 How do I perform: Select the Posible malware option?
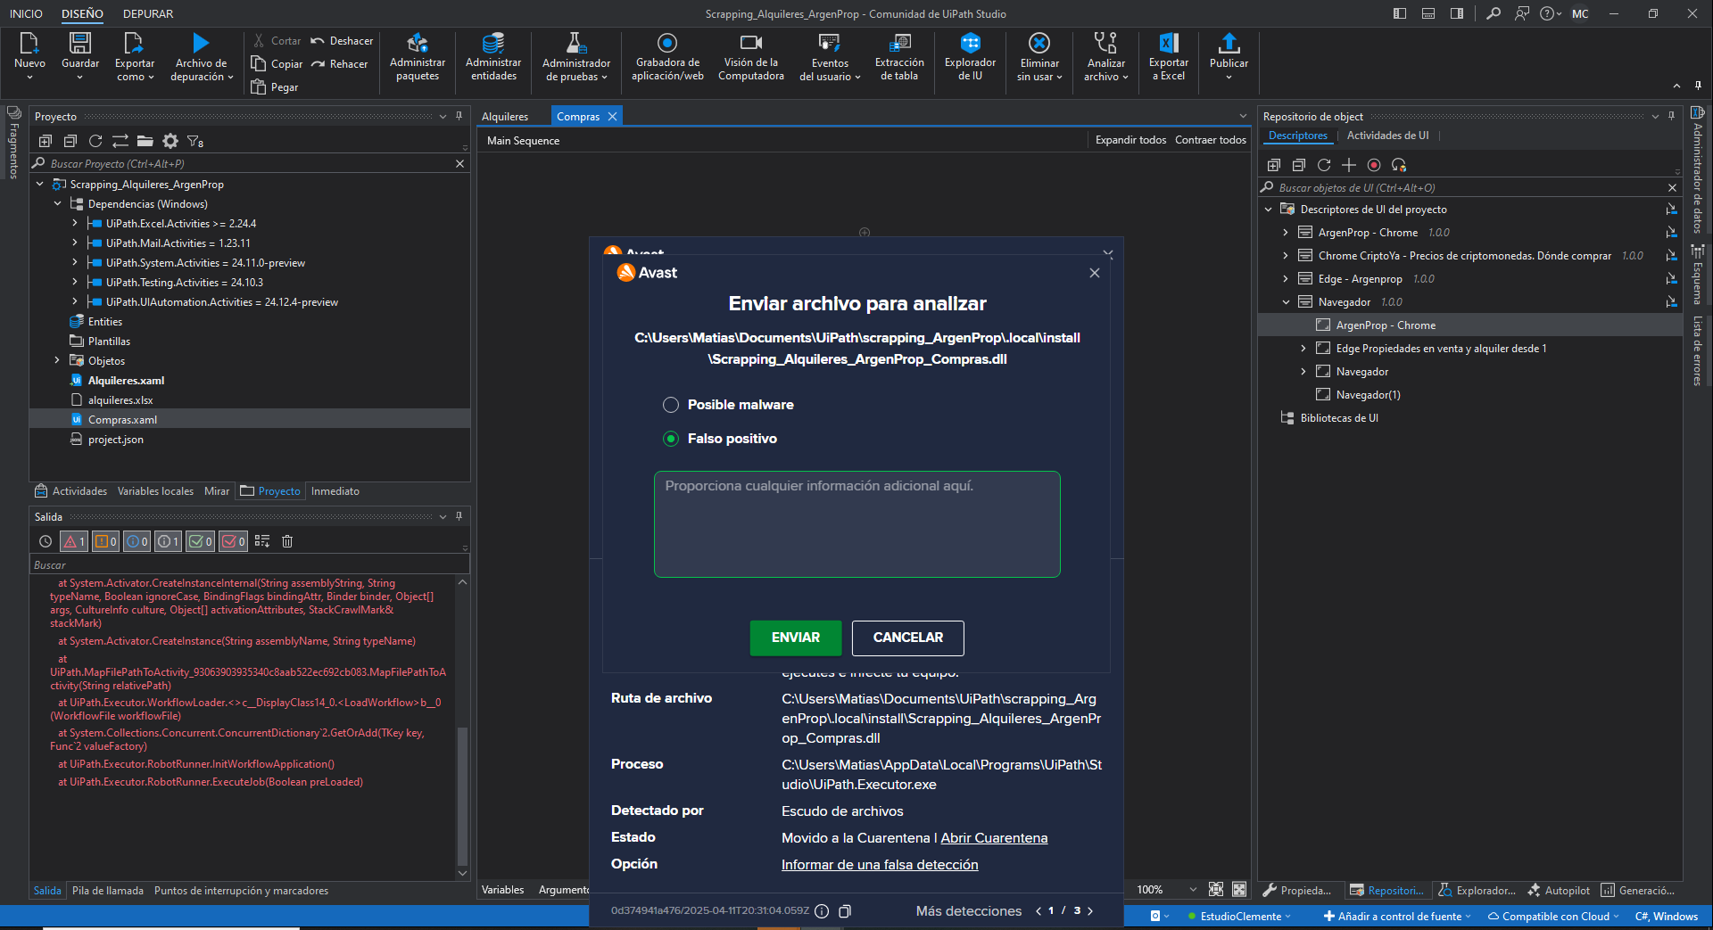click(671, 405)
